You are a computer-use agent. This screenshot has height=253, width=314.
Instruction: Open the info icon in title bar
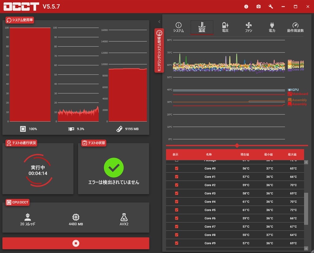(x=246, y=7)
